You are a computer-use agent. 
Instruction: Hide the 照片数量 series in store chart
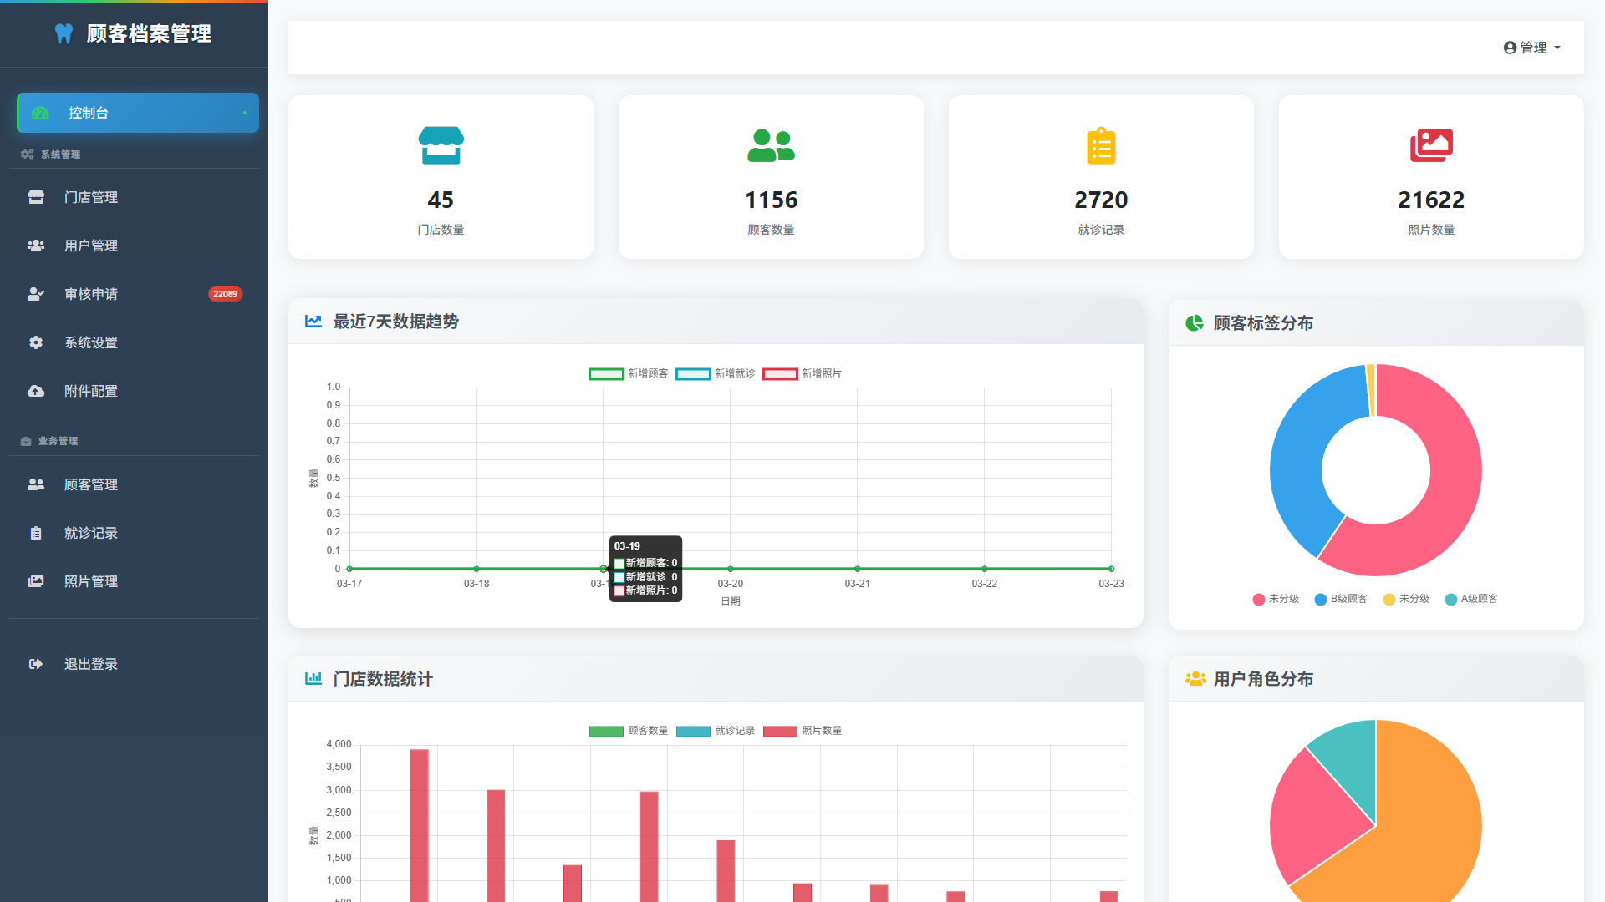click(x=802, y=731)
